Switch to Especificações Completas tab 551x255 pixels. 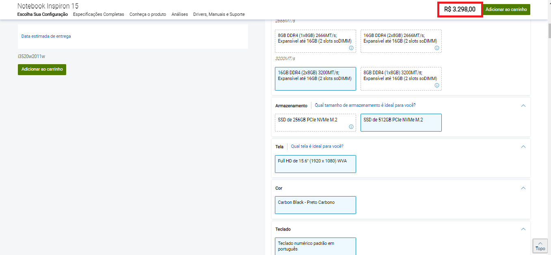[x=99, y=14]
